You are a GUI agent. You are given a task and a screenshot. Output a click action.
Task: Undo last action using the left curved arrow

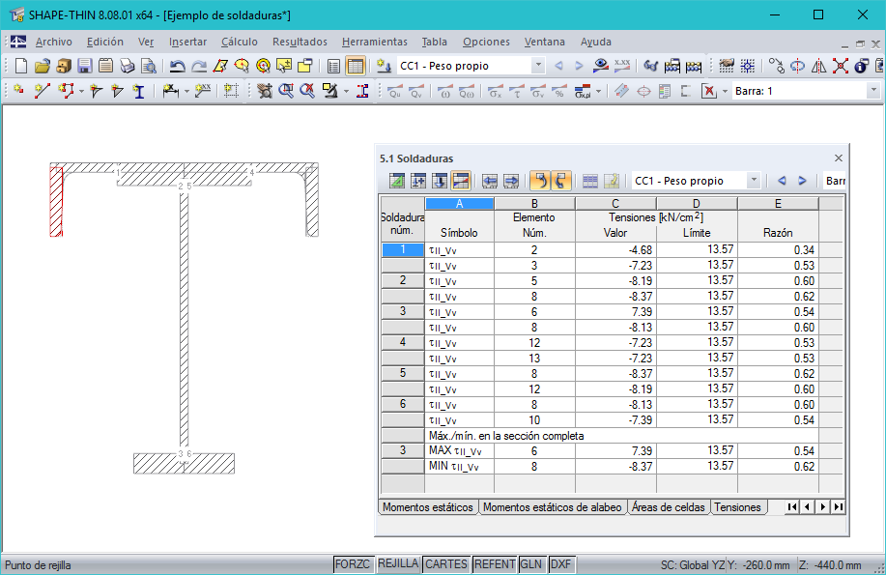pos(178,66)
